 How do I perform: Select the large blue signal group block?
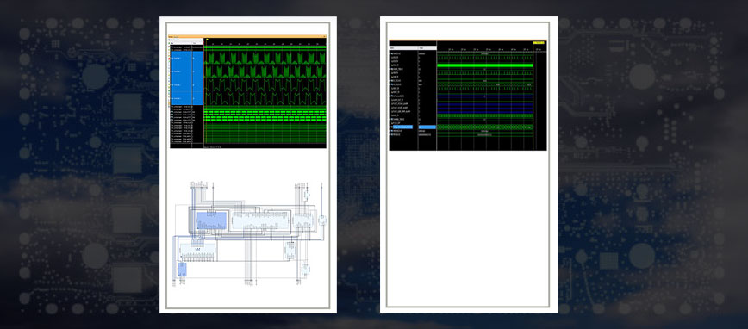click(188, 78)
